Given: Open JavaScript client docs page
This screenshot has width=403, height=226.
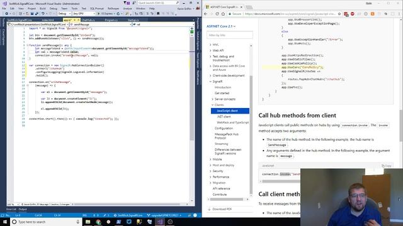Looking at the screenshot, I should [x=230, y=110].
